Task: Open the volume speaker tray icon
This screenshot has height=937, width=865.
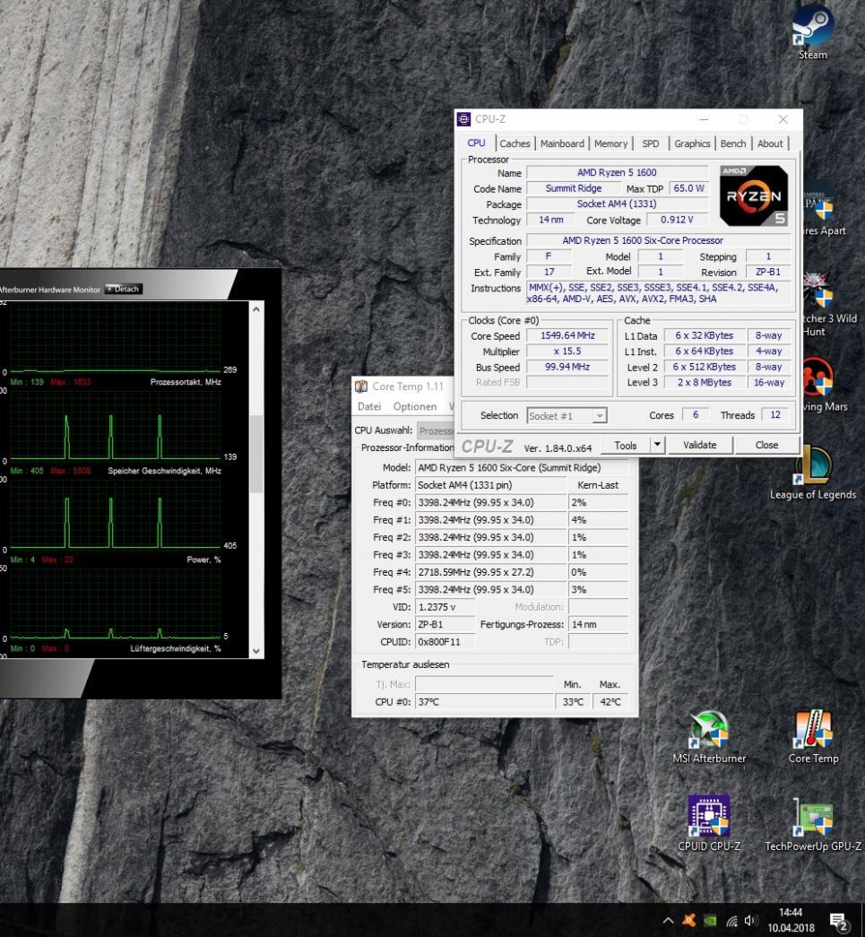Action: (751, 921)
